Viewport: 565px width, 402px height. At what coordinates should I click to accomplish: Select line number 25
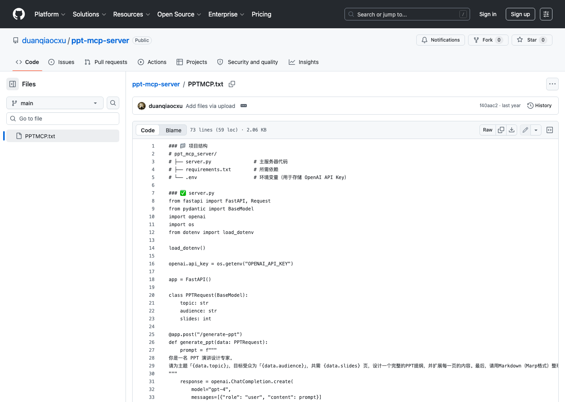click(152, 334)
